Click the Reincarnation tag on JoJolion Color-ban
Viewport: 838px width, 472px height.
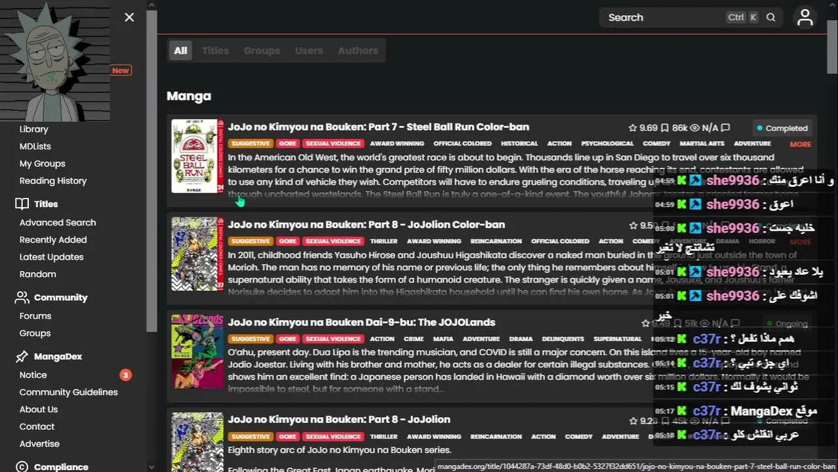(496, 241)
